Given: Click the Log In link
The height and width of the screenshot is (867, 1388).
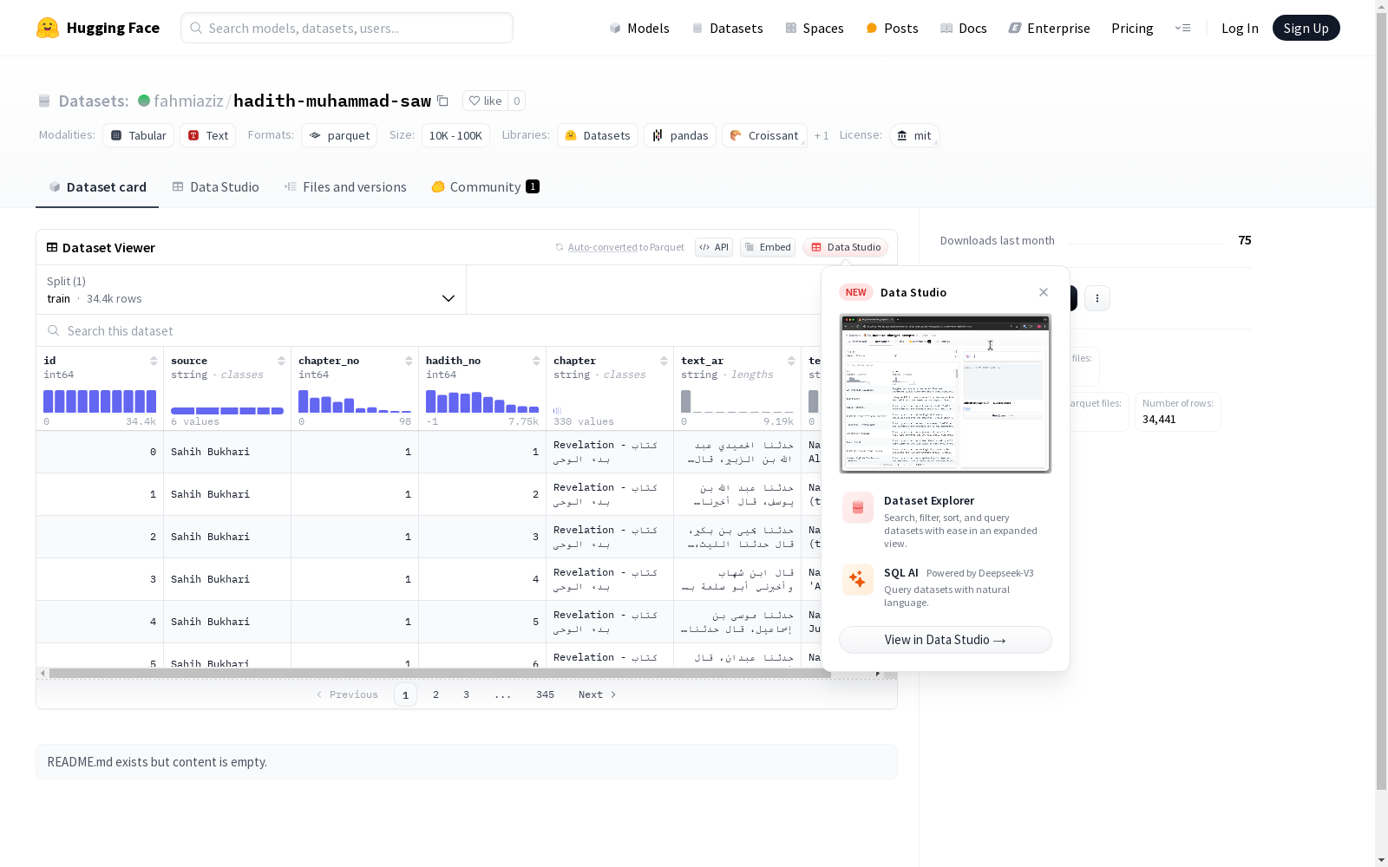Looking at the screenshot, I should point(1240,28).
